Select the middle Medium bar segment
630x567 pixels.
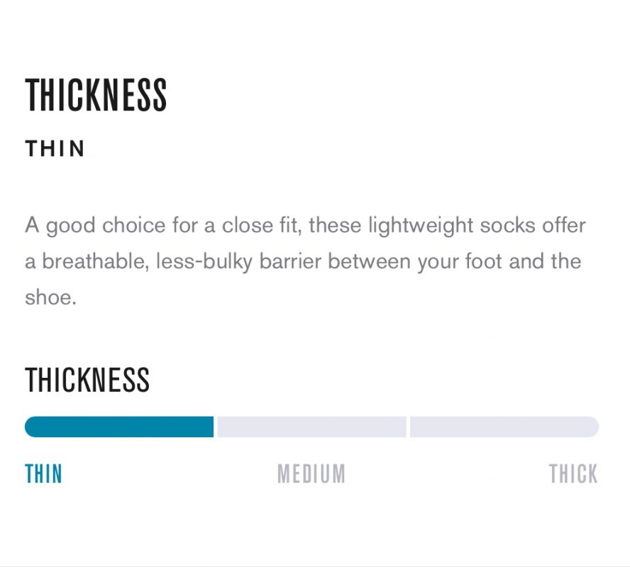311,427
